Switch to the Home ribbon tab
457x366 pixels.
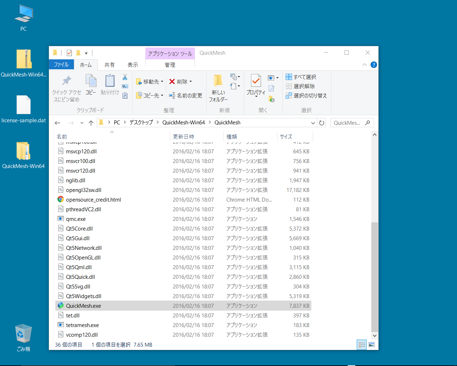[x=86, y=65]
